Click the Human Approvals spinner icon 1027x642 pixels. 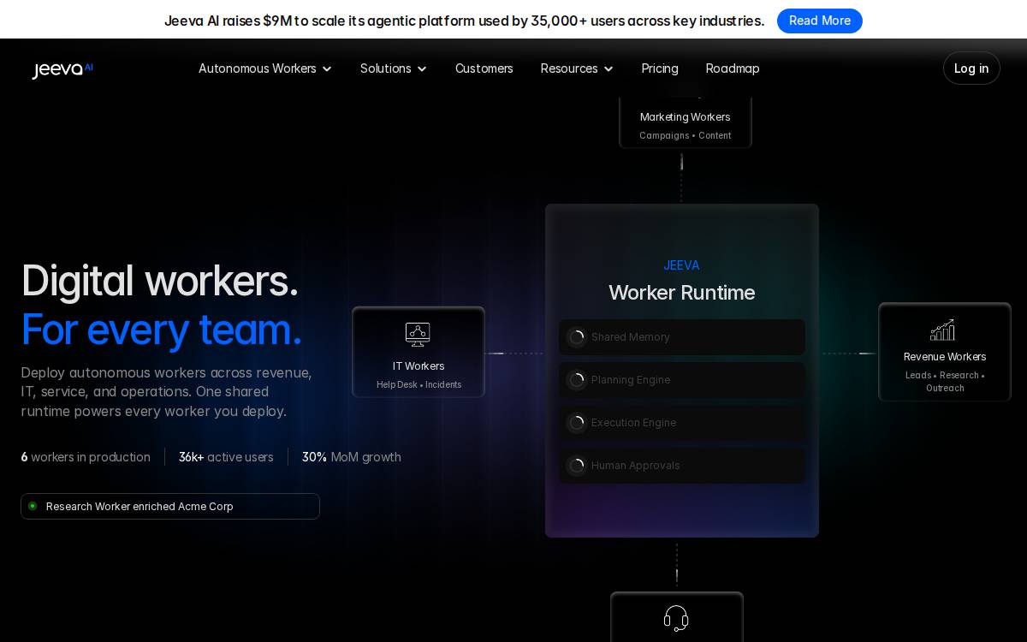tap(577, 466)
